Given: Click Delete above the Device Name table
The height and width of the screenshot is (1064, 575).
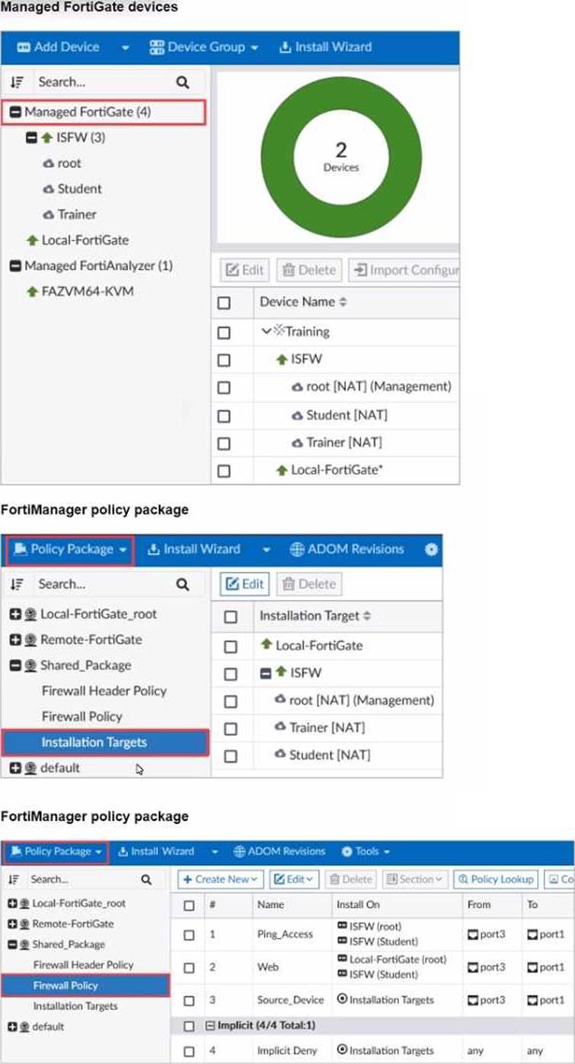Looking at the screenshot, I should (x=308, y=270).
